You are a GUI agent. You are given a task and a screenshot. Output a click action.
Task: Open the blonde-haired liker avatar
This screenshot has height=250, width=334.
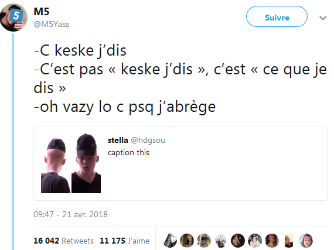point(289,241)
